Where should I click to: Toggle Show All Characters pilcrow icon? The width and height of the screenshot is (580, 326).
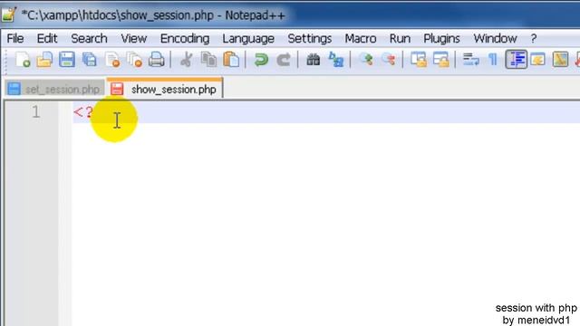pos(493,60)
